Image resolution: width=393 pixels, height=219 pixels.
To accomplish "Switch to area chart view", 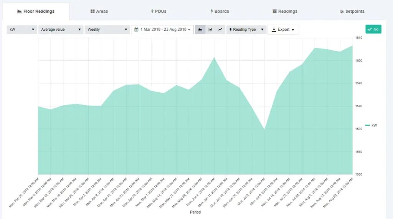I will [200, 30].
